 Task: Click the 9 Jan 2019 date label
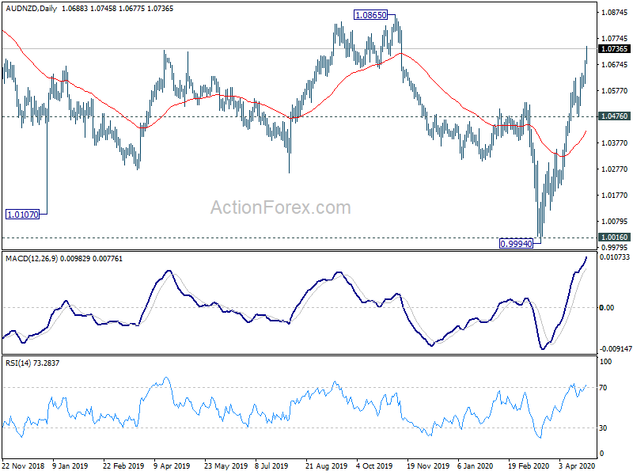point(70,465)
